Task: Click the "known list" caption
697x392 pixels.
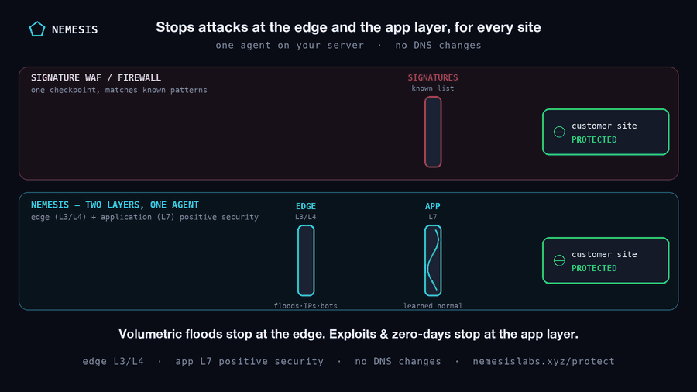Action: pyautogui.click(x=433, y=88)
